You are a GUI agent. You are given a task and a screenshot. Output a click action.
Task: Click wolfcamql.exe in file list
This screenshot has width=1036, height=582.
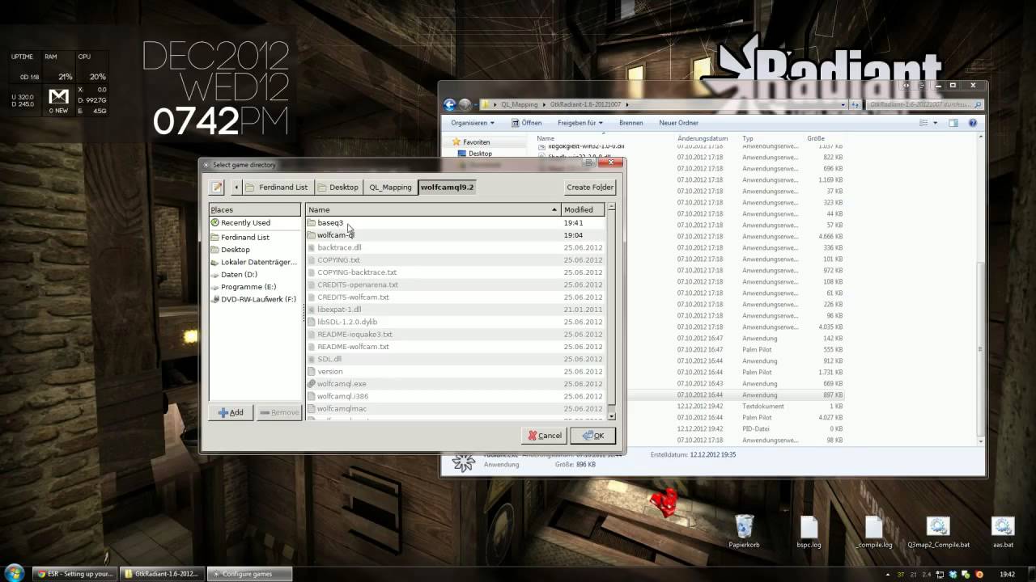coord(455,384)
